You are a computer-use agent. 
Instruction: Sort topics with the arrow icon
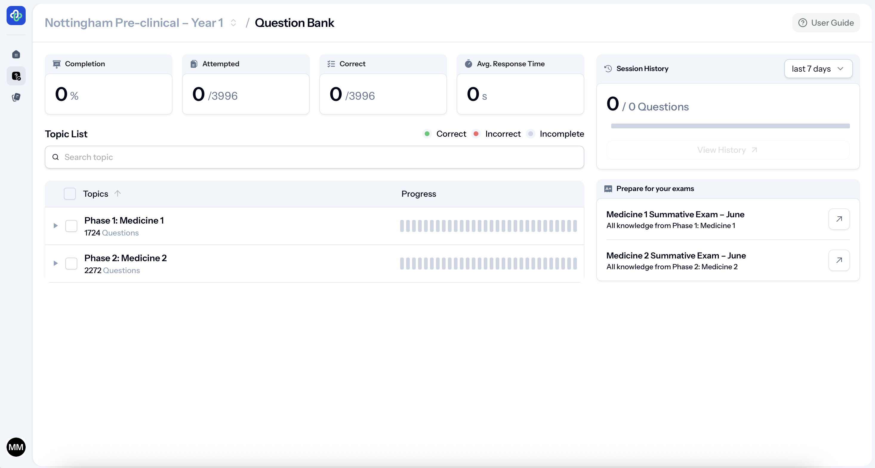118,194
